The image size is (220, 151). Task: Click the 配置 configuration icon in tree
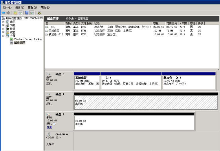(x=8, y=32)
